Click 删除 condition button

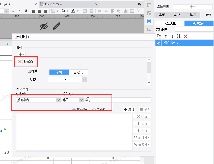point(142,116)
